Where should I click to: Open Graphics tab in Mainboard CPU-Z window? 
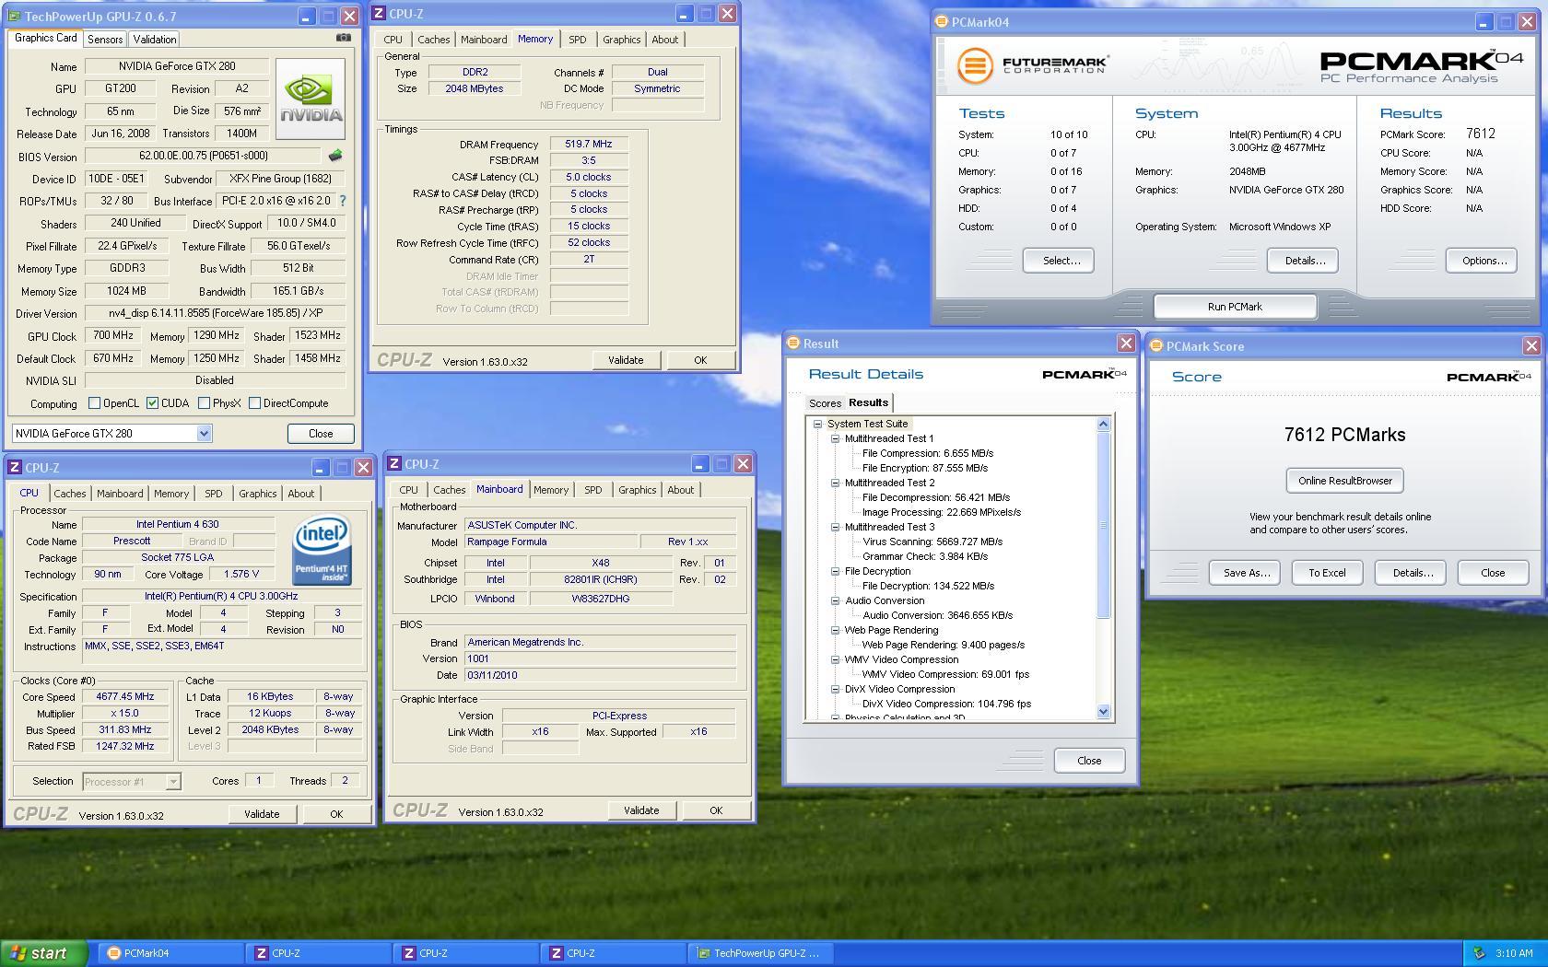(x=637, y=490)
